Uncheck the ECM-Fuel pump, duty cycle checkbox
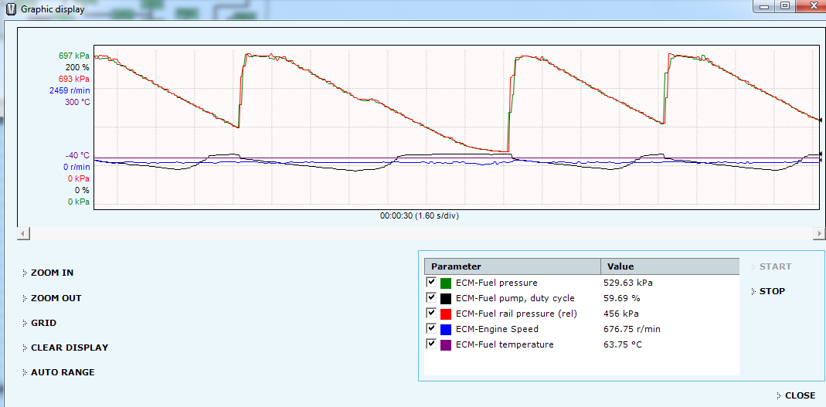The width and height of the screenshot is (826, 407). click(431, 298)
